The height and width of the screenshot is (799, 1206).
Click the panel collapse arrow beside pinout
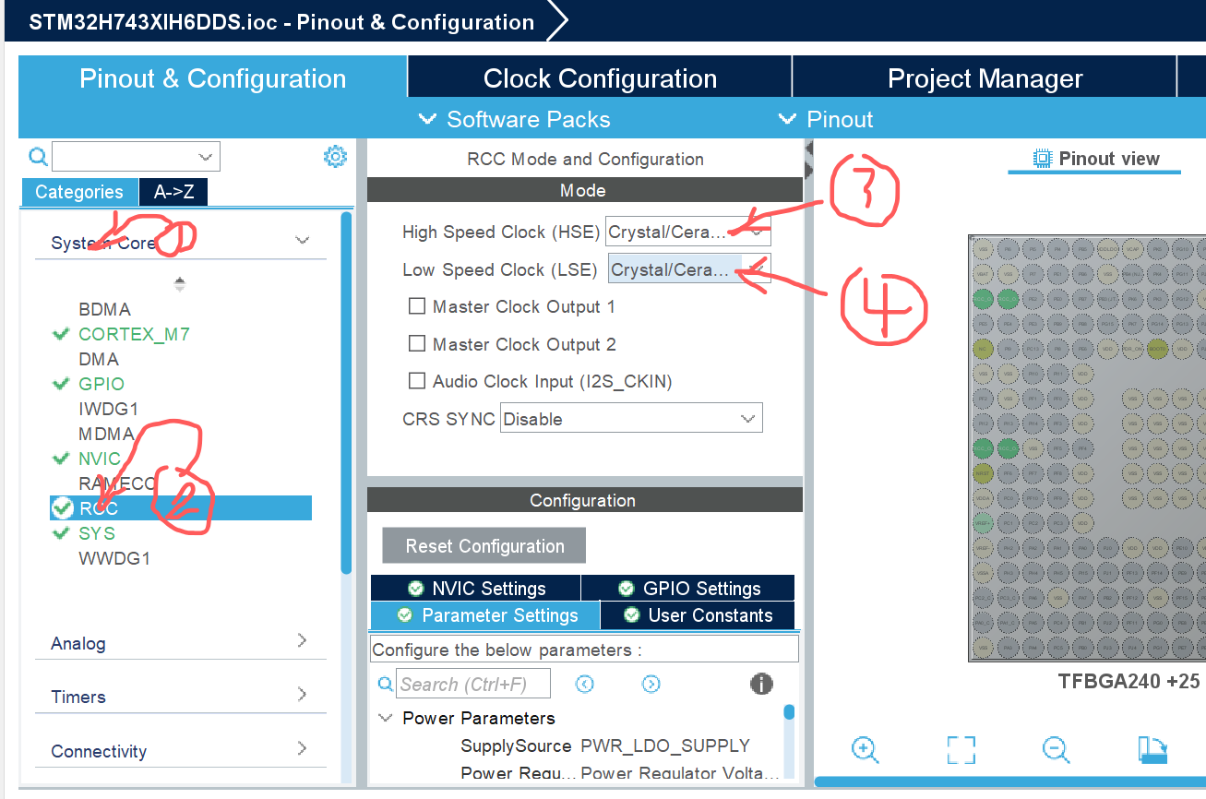click(809, 149)
